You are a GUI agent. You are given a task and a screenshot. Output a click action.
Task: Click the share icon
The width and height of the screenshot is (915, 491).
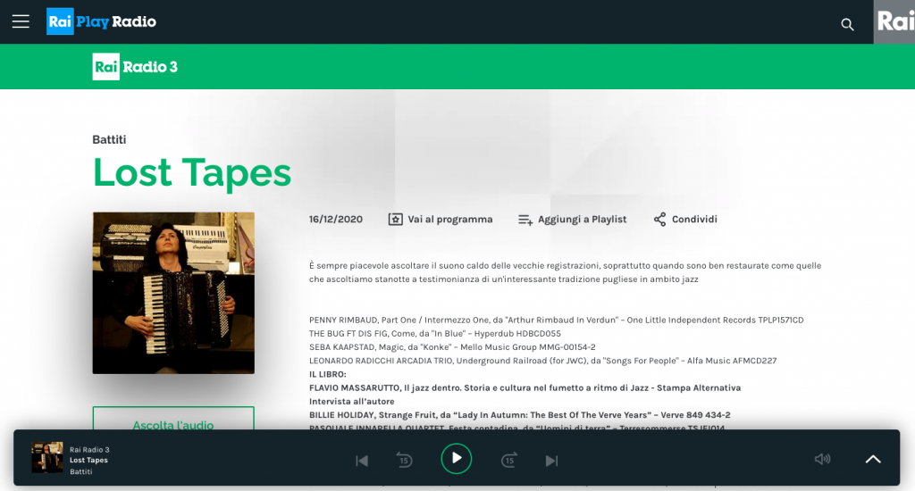click(x=659, y=220)
